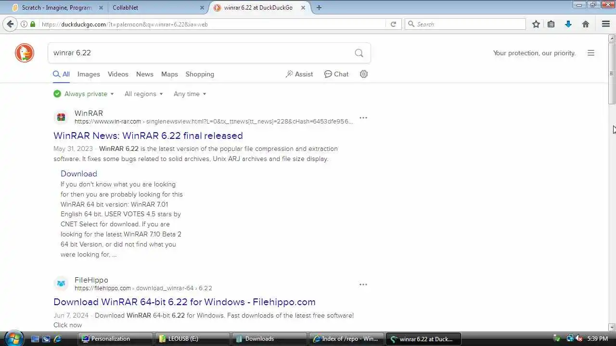
Task: Close the CollabNet tab
Action: pyautogui.click(x=202, y=8)
